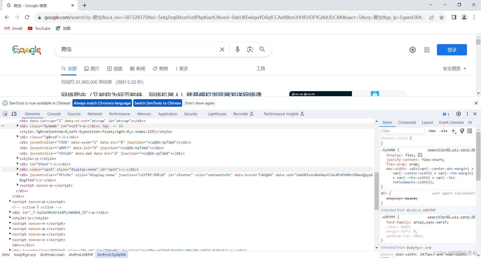
Task: Open search?q=...wiz-serp:30 link for .GyAeWb
Action: (451, 150)
